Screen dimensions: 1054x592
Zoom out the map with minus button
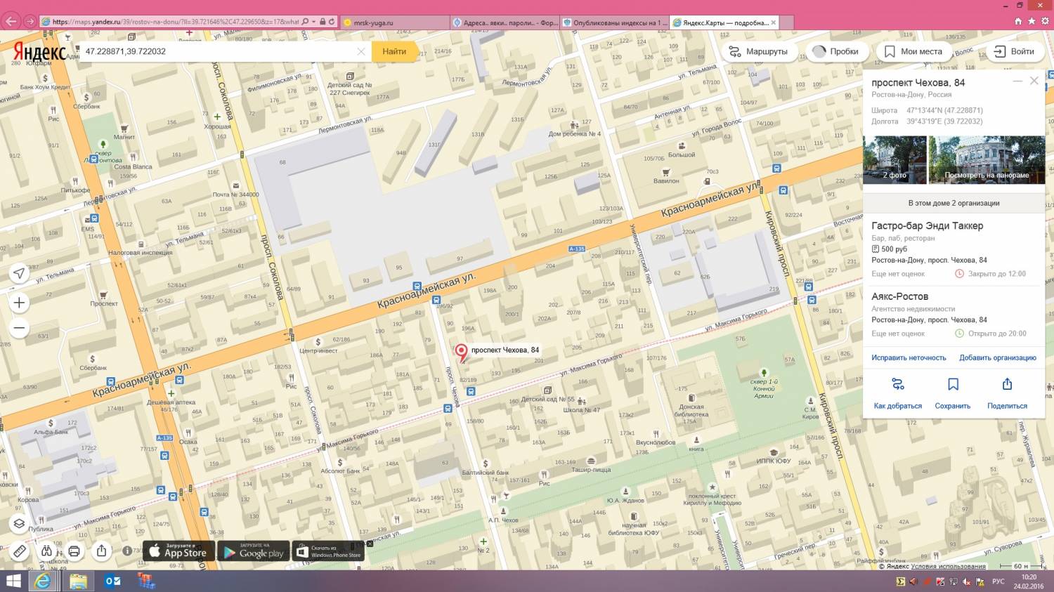19,328
